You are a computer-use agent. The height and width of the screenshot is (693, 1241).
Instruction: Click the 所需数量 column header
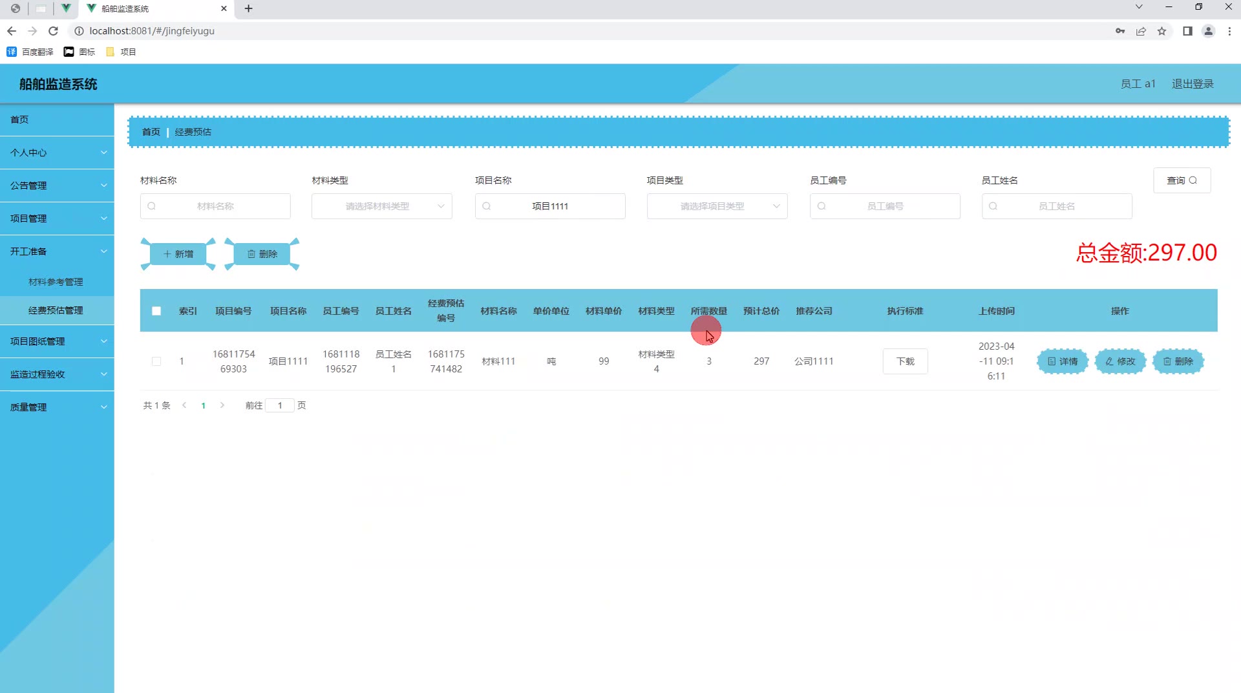click(x=709, y=311)
